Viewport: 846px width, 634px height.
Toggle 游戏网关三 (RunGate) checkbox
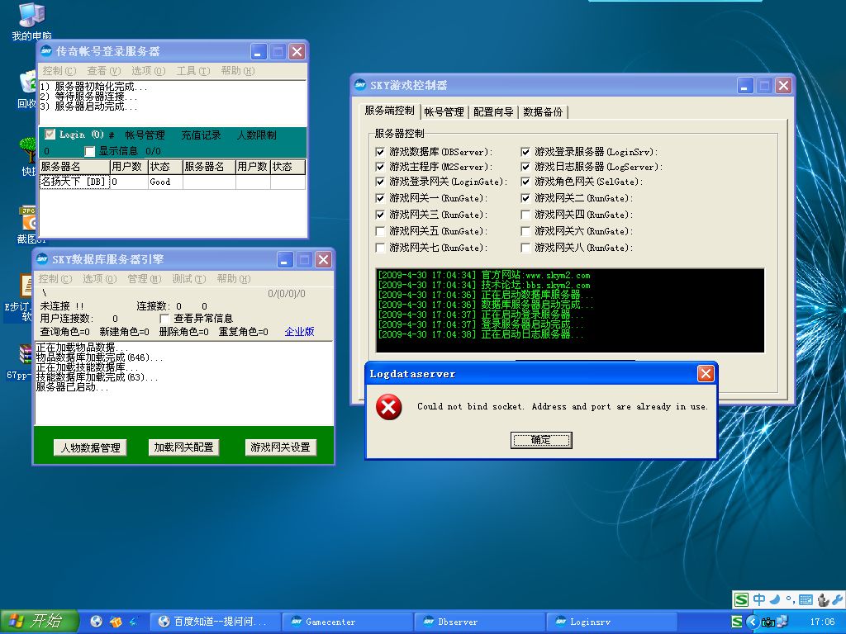tap(380, 215)
